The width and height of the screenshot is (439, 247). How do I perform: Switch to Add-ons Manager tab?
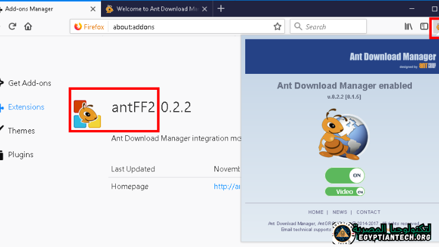tap(50, 9)
